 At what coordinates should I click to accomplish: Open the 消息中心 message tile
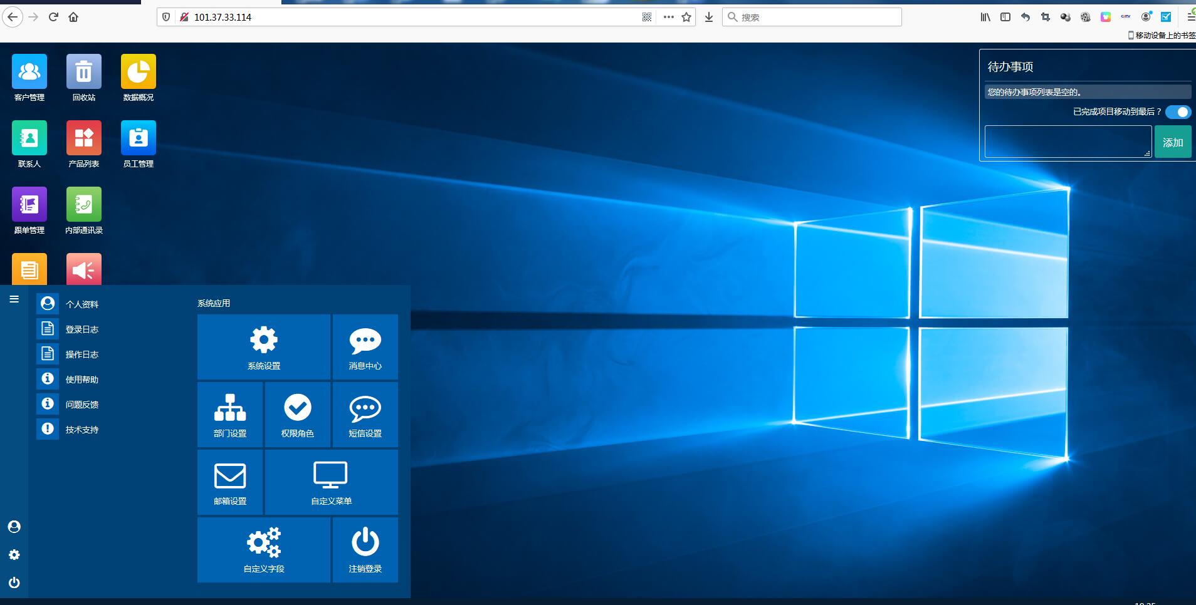point(365,347)
